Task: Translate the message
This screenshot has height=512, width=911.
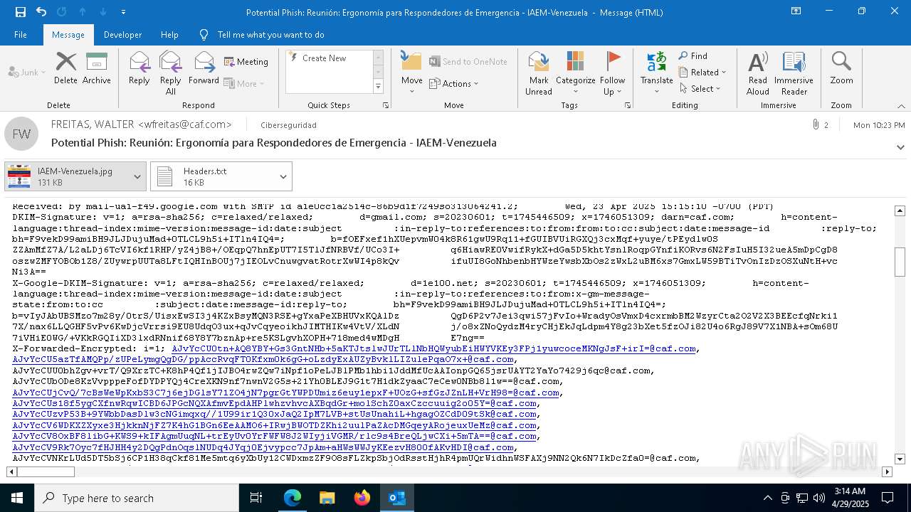Action: [656, 73]
